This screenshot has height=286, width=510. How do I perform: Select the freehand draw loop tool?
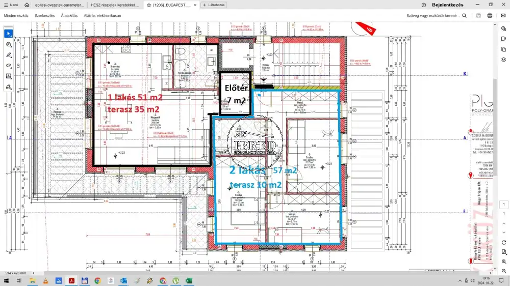[9, 66]
